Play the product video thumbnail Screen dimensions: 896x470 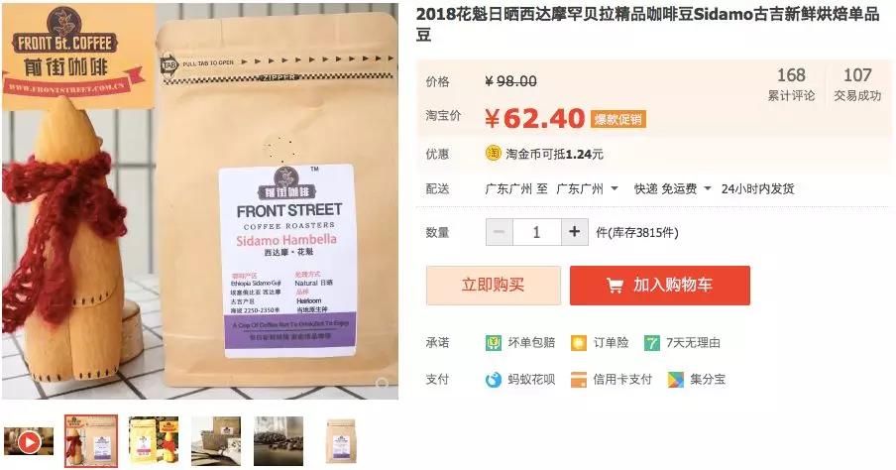[x=29, y=441]
